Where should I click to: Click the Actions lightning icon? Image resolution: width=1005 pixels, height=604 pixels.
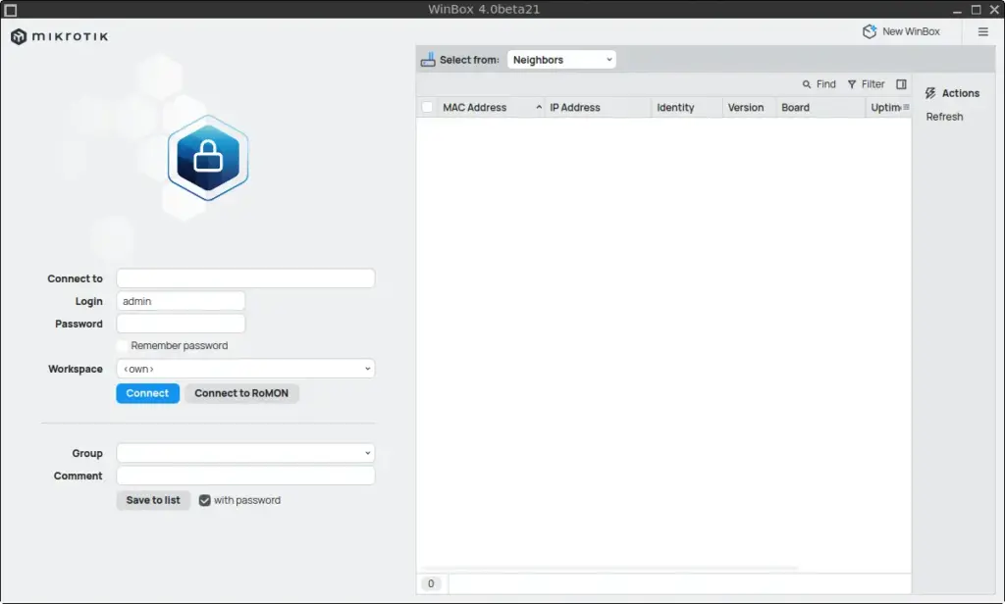coord(930,93)
